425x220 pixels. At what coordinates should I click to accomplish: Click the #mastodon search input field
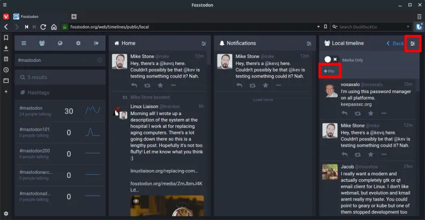[54, 60]
